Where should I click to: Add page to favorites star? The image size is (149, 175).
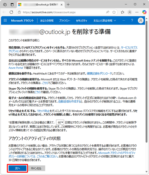click(x=114, y=12)
